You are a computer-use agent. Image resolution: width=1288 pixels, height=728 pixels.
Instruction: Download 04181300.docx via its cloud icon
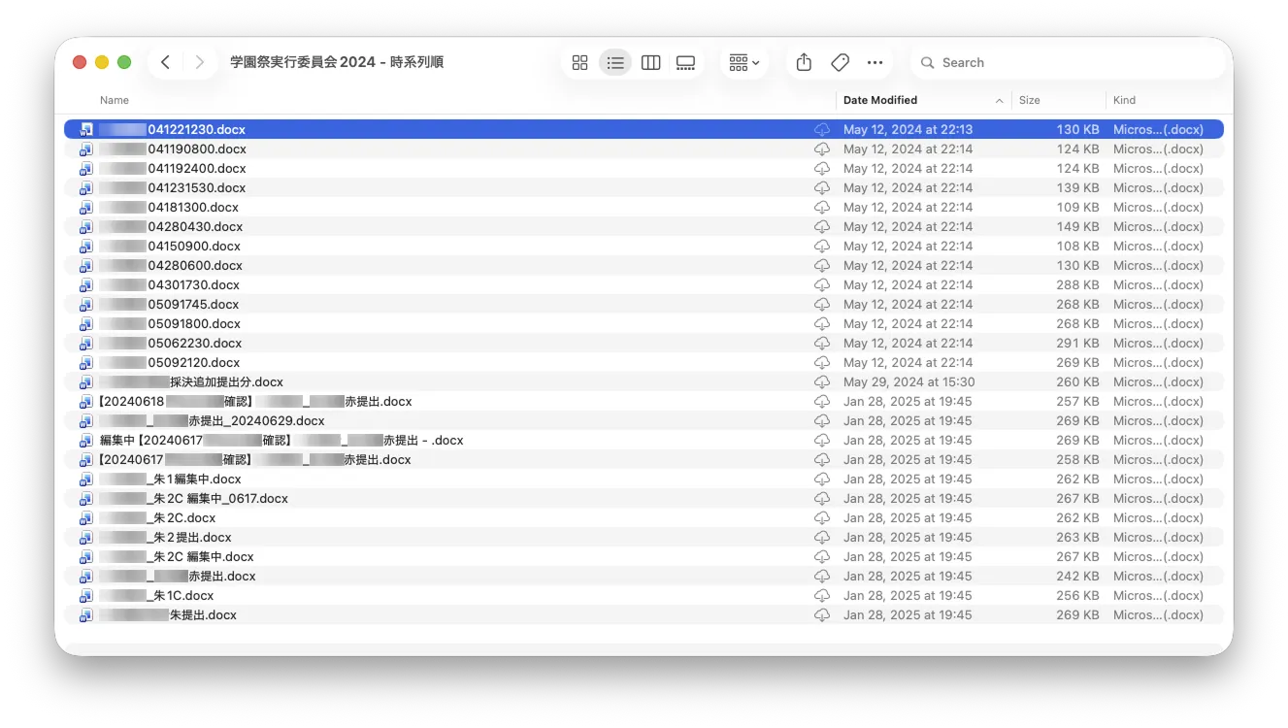[x=822, y=207]
